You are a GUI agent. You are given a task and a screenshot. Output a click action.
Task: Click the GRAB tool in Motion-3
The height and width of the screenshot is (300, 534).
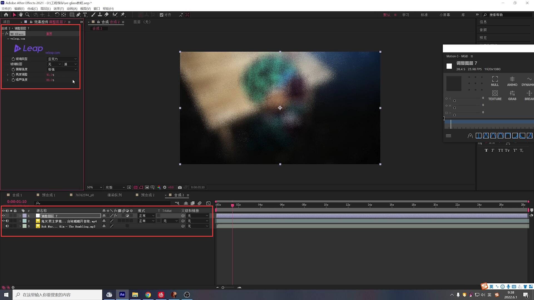[512, 95]
